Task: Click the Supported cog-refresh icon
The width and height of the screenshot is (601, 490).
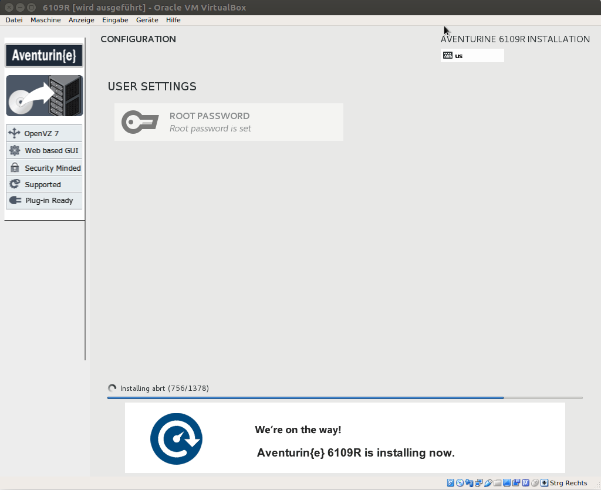Action: [x=15, y=184]
